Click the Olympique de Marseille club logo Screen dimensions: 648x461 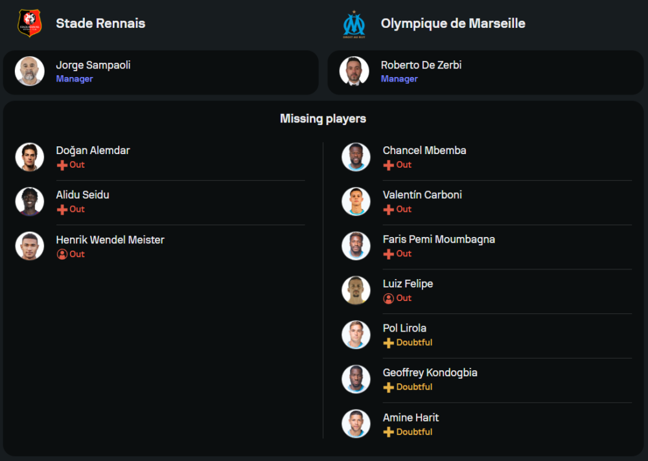(x=354, y=23)
